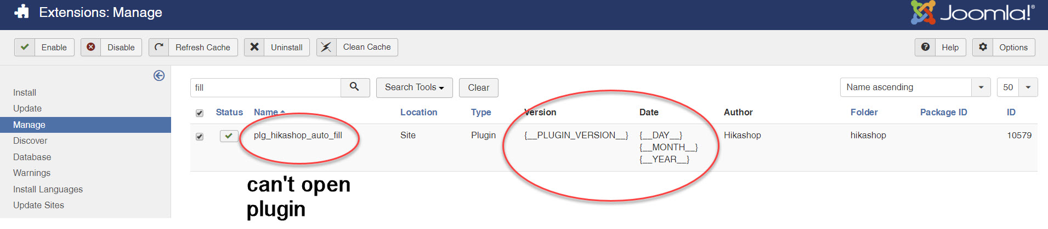The width and height of the screenshot is (1048, 229).
Task: Click the Enable button label
Action: 54,48
